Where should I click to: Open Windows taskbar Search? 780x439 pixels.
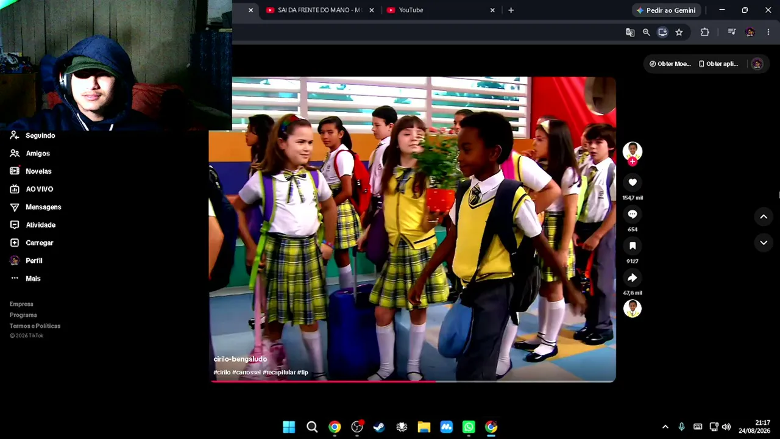[x=312, y=427]
